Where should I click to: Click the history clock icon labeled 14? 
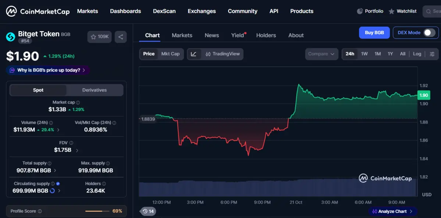[147, 211]
